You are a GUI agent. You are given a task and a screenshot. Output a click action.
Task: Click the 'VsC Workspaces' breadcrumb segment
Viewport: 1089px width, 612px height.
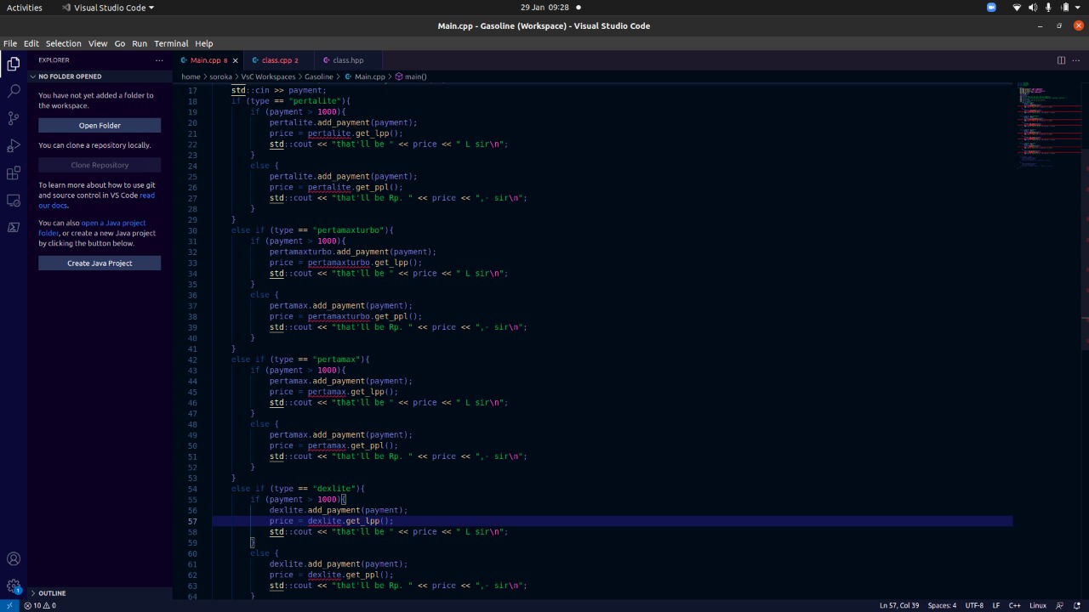pos(268,76)
